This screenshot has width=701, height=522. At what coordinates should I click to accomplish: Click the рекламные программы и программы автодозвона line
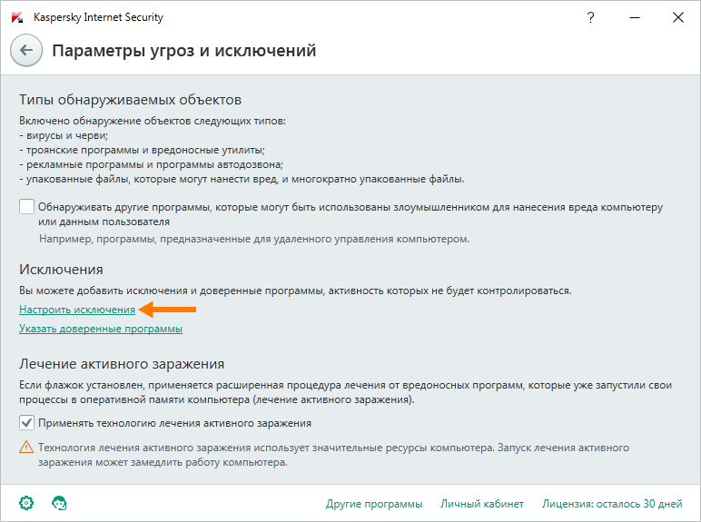tap(151, 165)
